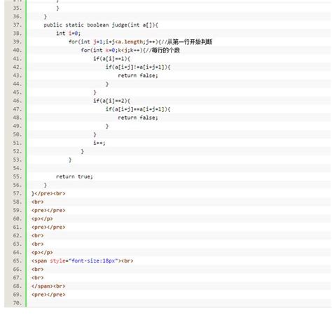Click the '}</pre><br>' line 57
This screenshot has width=332, height=315.
click(x=48, y=193)
